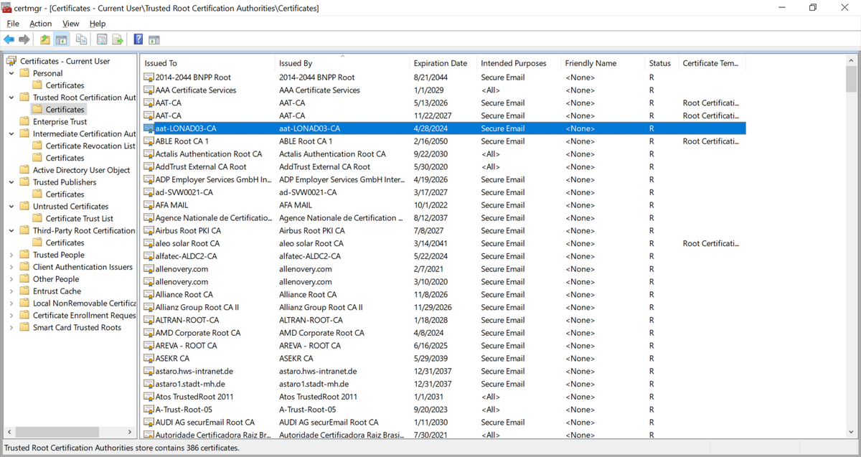Click the certificate icon for ASEKR CA
Image resolution: width=861 pixels, height=457 pixels.
pos(149,359)
